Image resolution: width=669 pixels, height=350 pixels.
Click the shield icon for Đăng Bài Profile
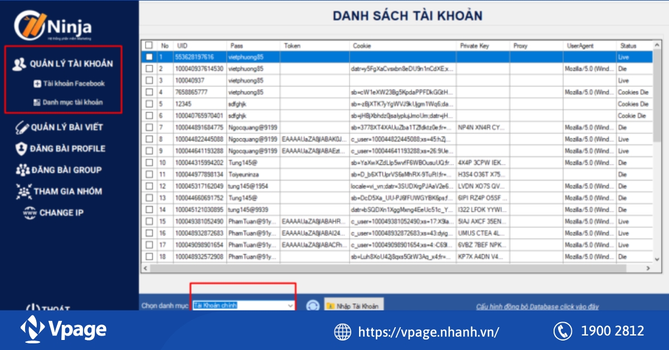tap(22, 148)
